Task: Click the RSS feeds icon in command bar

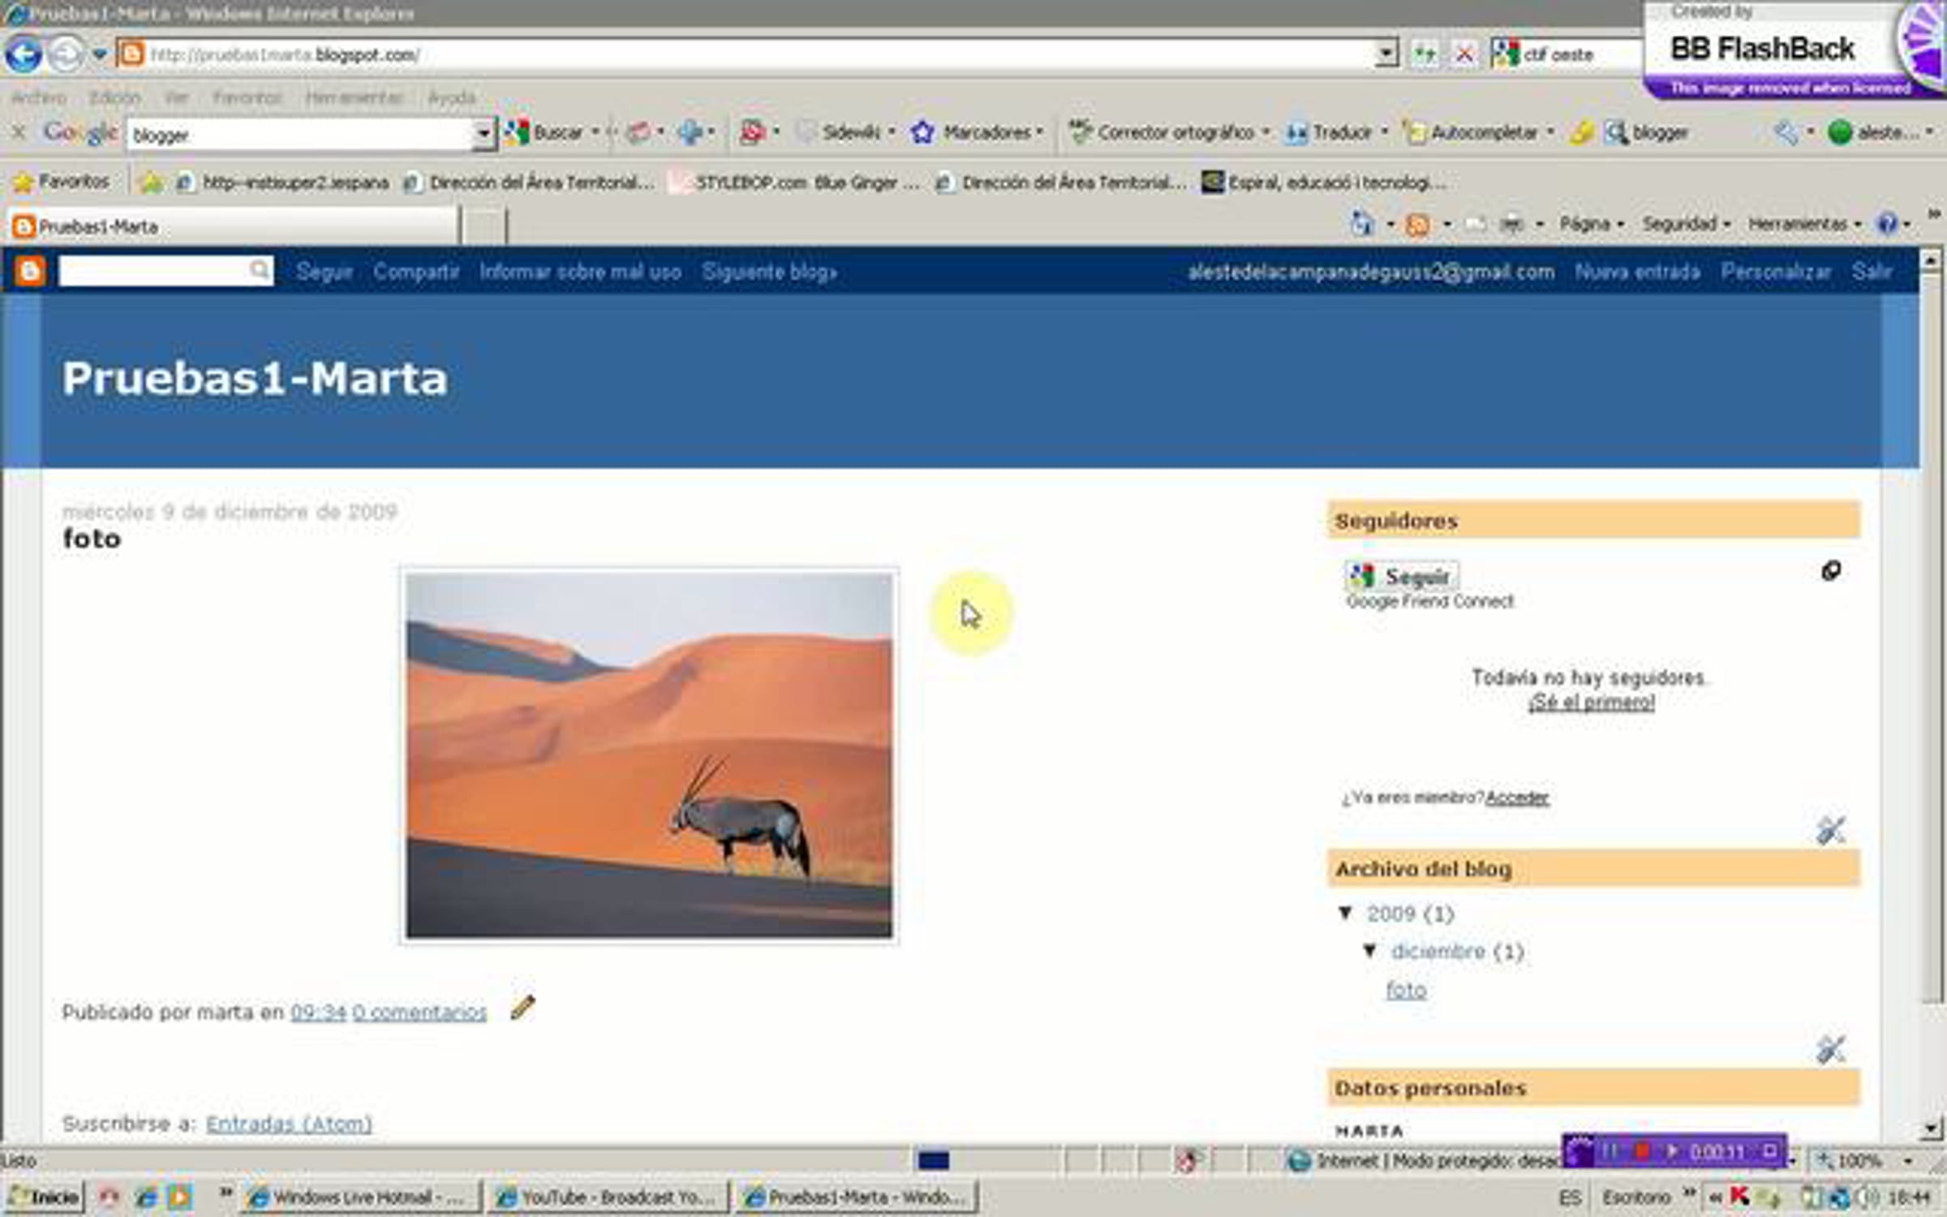Action: pyautogui.click(x=1417, y=225)
